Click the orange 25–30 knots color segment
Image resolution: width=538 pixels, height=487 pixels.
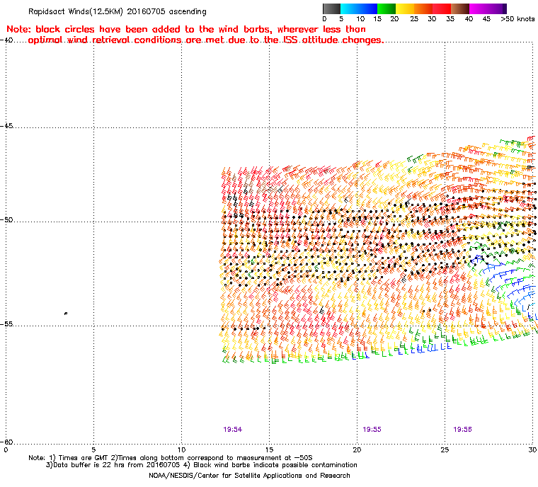click(423, 8)
